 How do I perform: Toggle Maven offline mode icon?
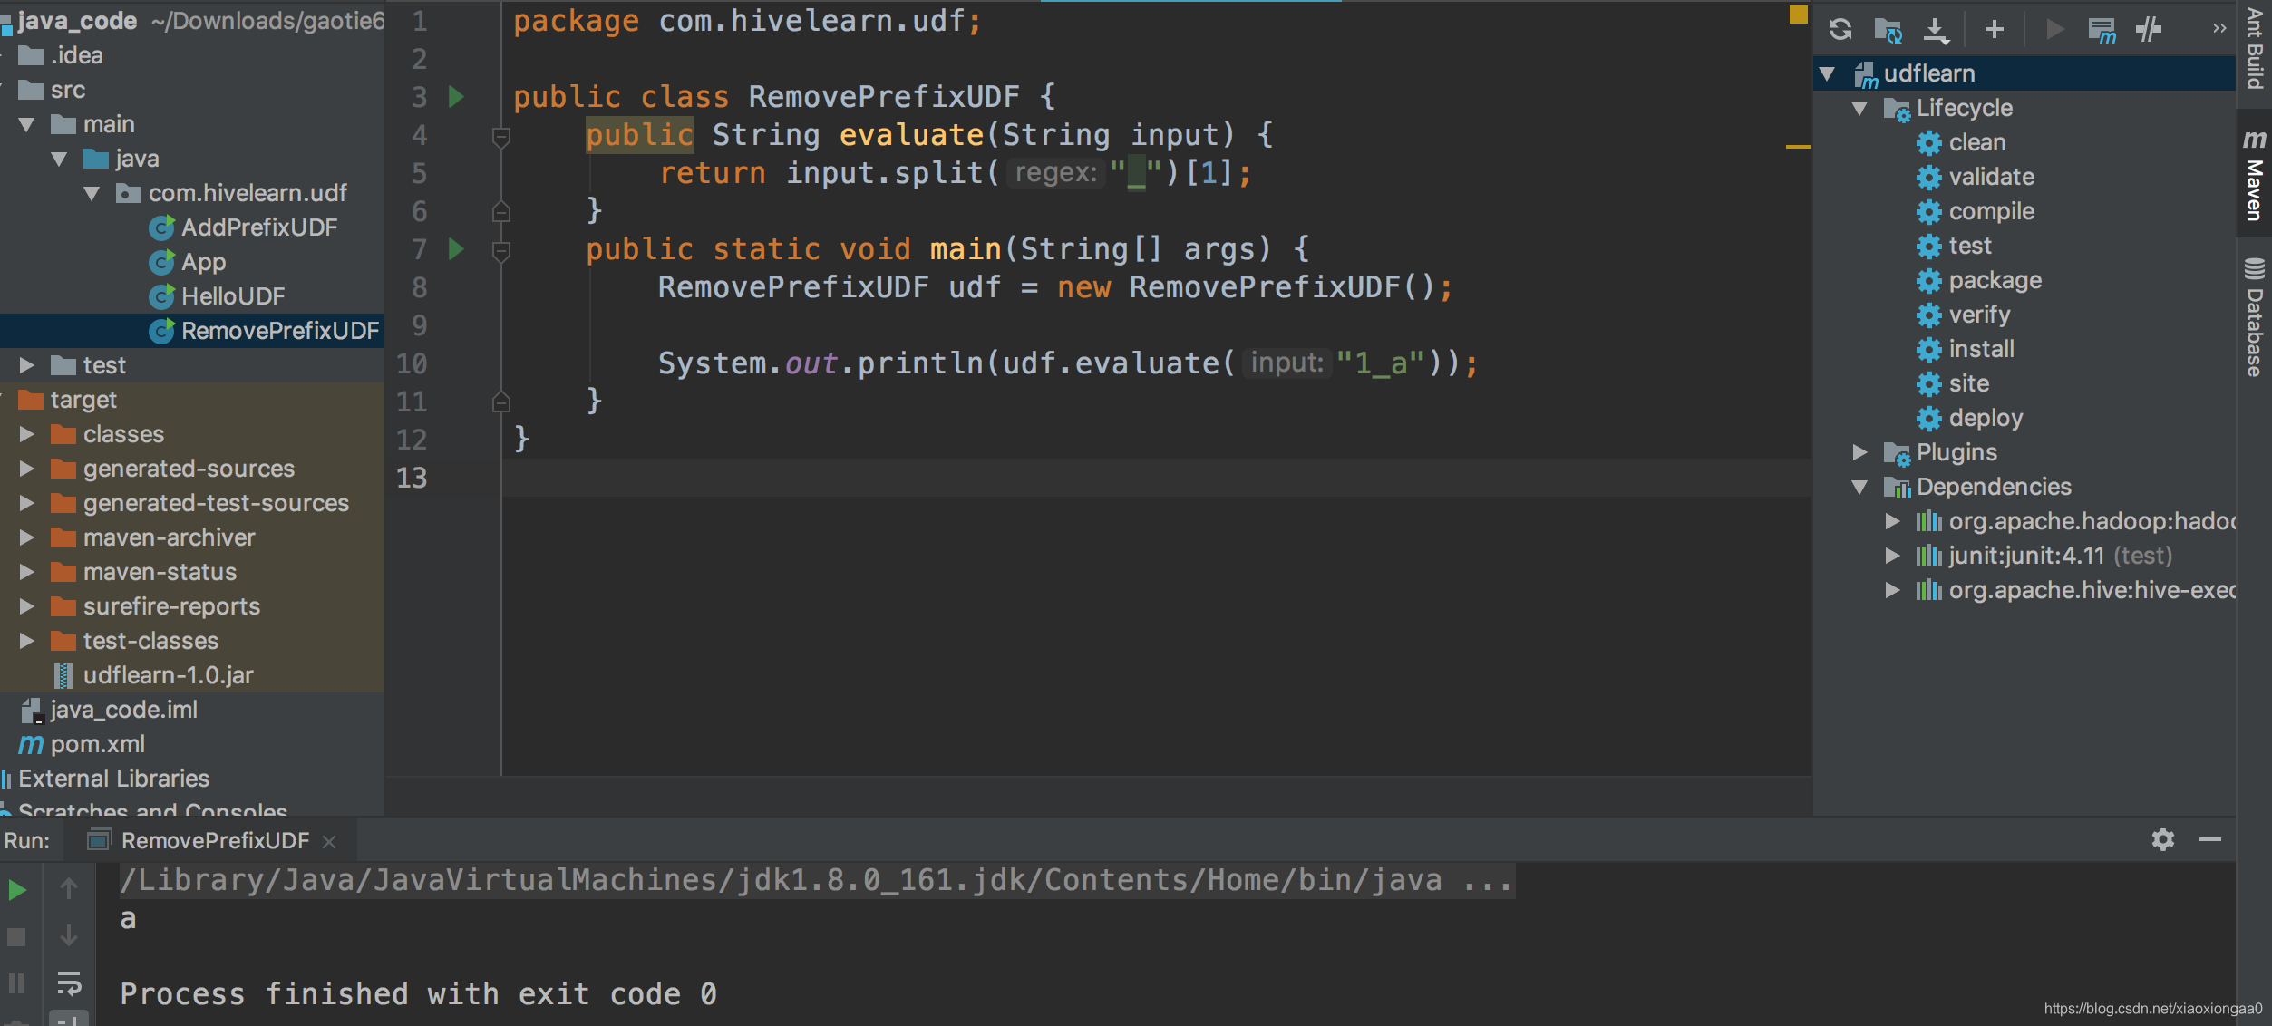[x=2149, y=30]
